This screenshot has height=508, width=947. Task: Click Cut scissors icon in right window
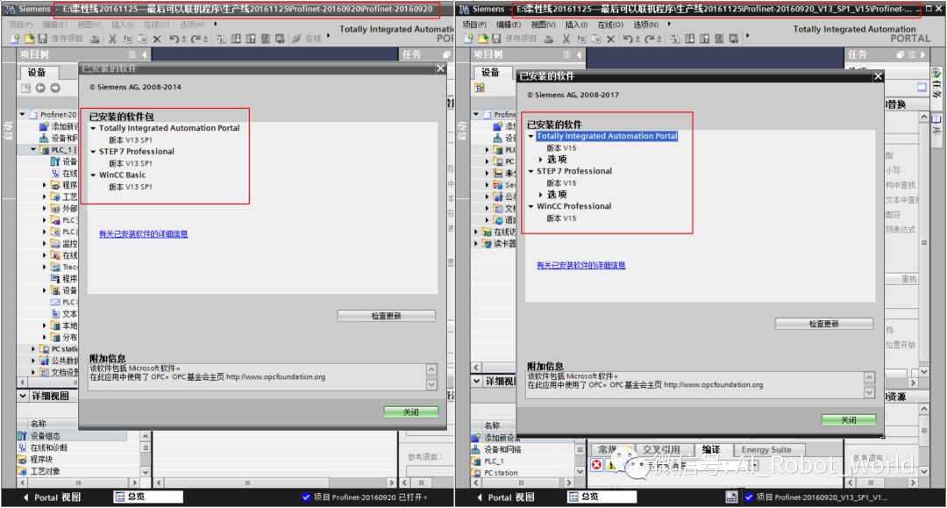566,39
